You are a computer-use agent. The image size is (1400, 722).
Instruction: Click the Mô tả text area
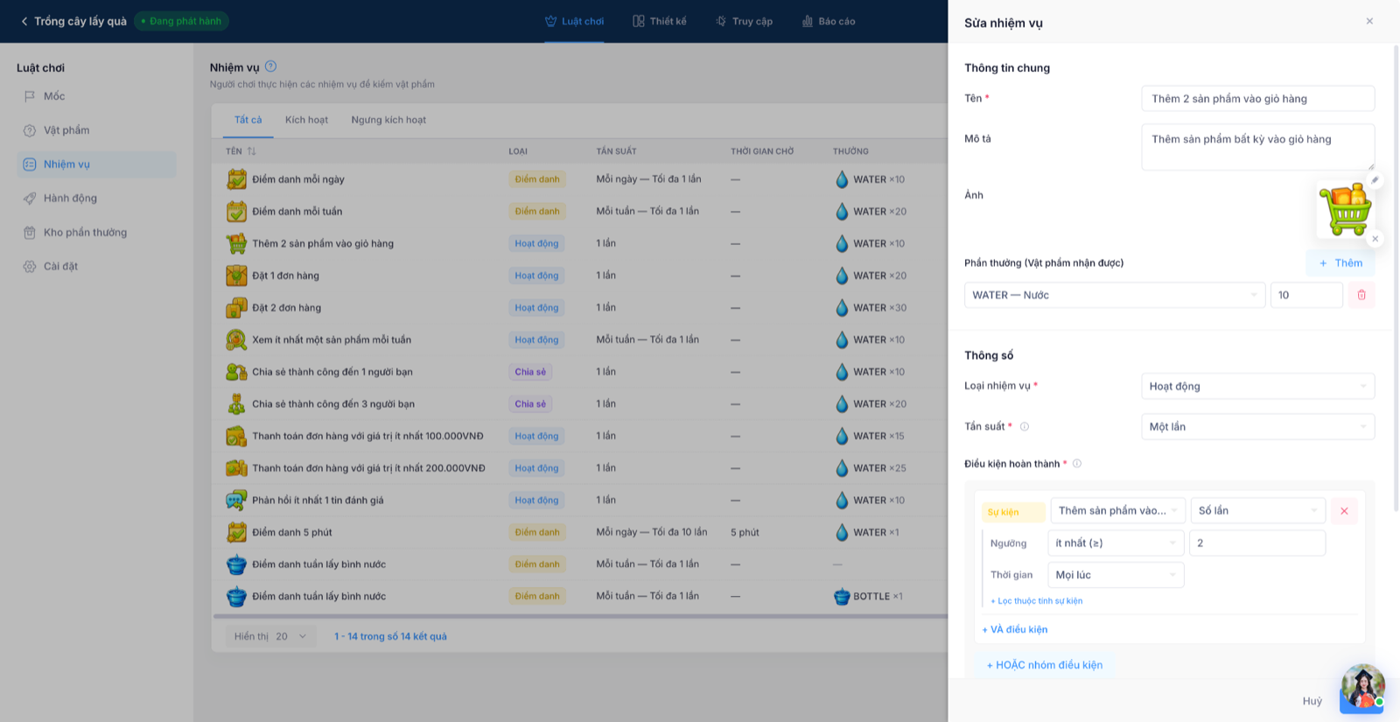[x=1257, y=146]
